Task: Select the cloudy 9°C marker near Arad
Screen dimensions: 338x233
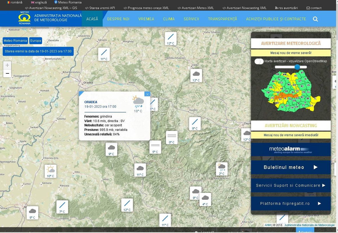Action: [33, 213]
